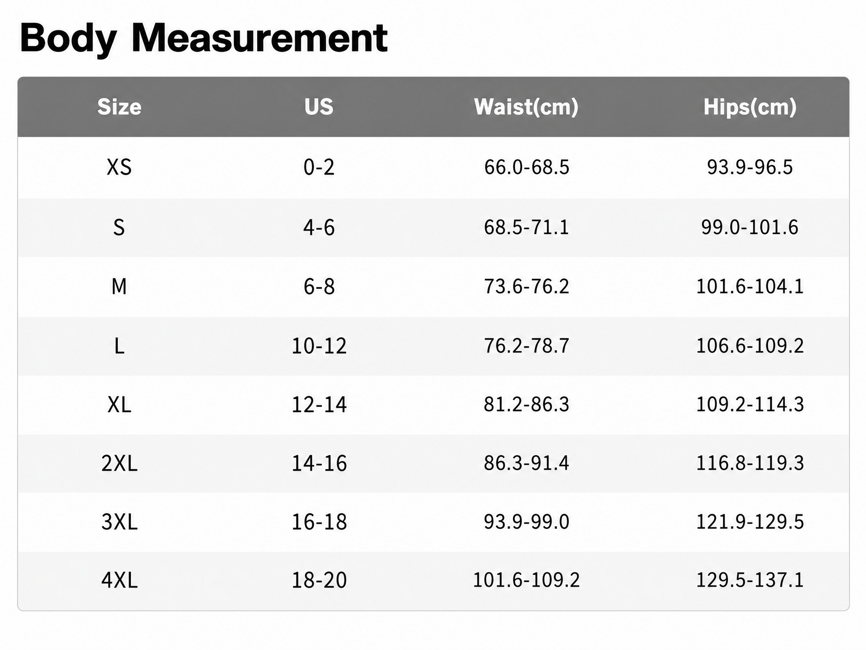This screenshot has height=650, width=866.
Task: Click waist value 81.2-86.3
Action: click(526, 405)
